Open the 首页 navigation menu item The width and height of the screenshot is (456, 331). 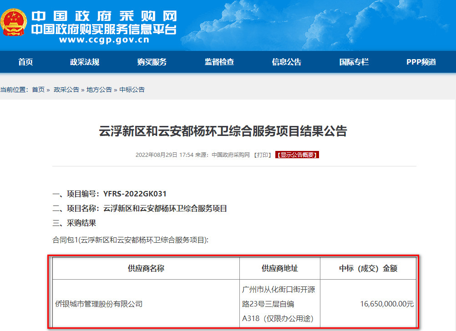click(x=25, y=62)
